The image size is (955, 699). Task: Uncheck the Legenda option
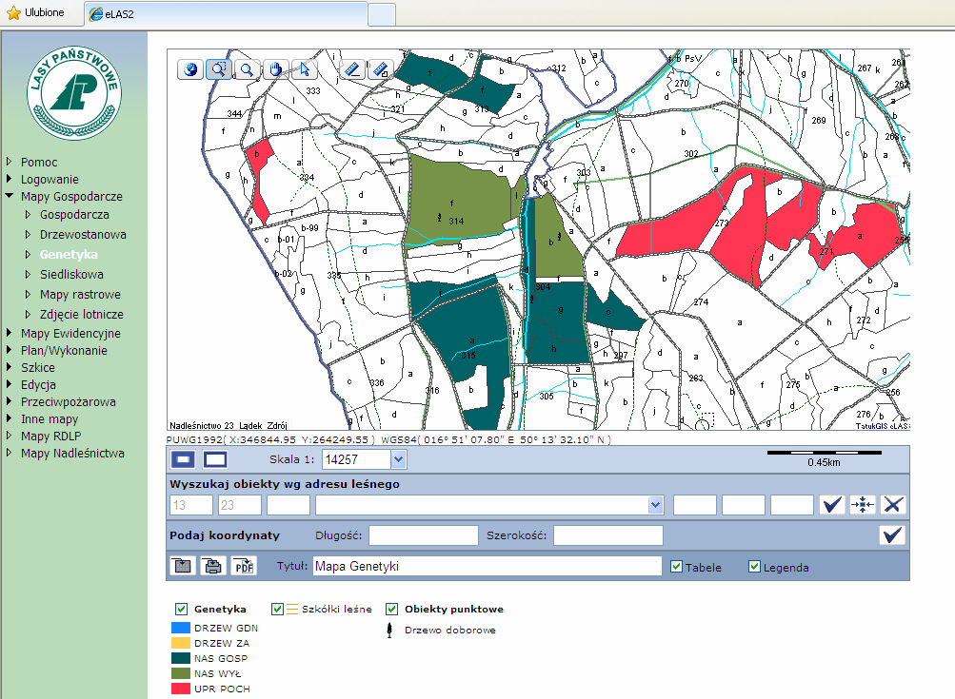click(754, 567)
